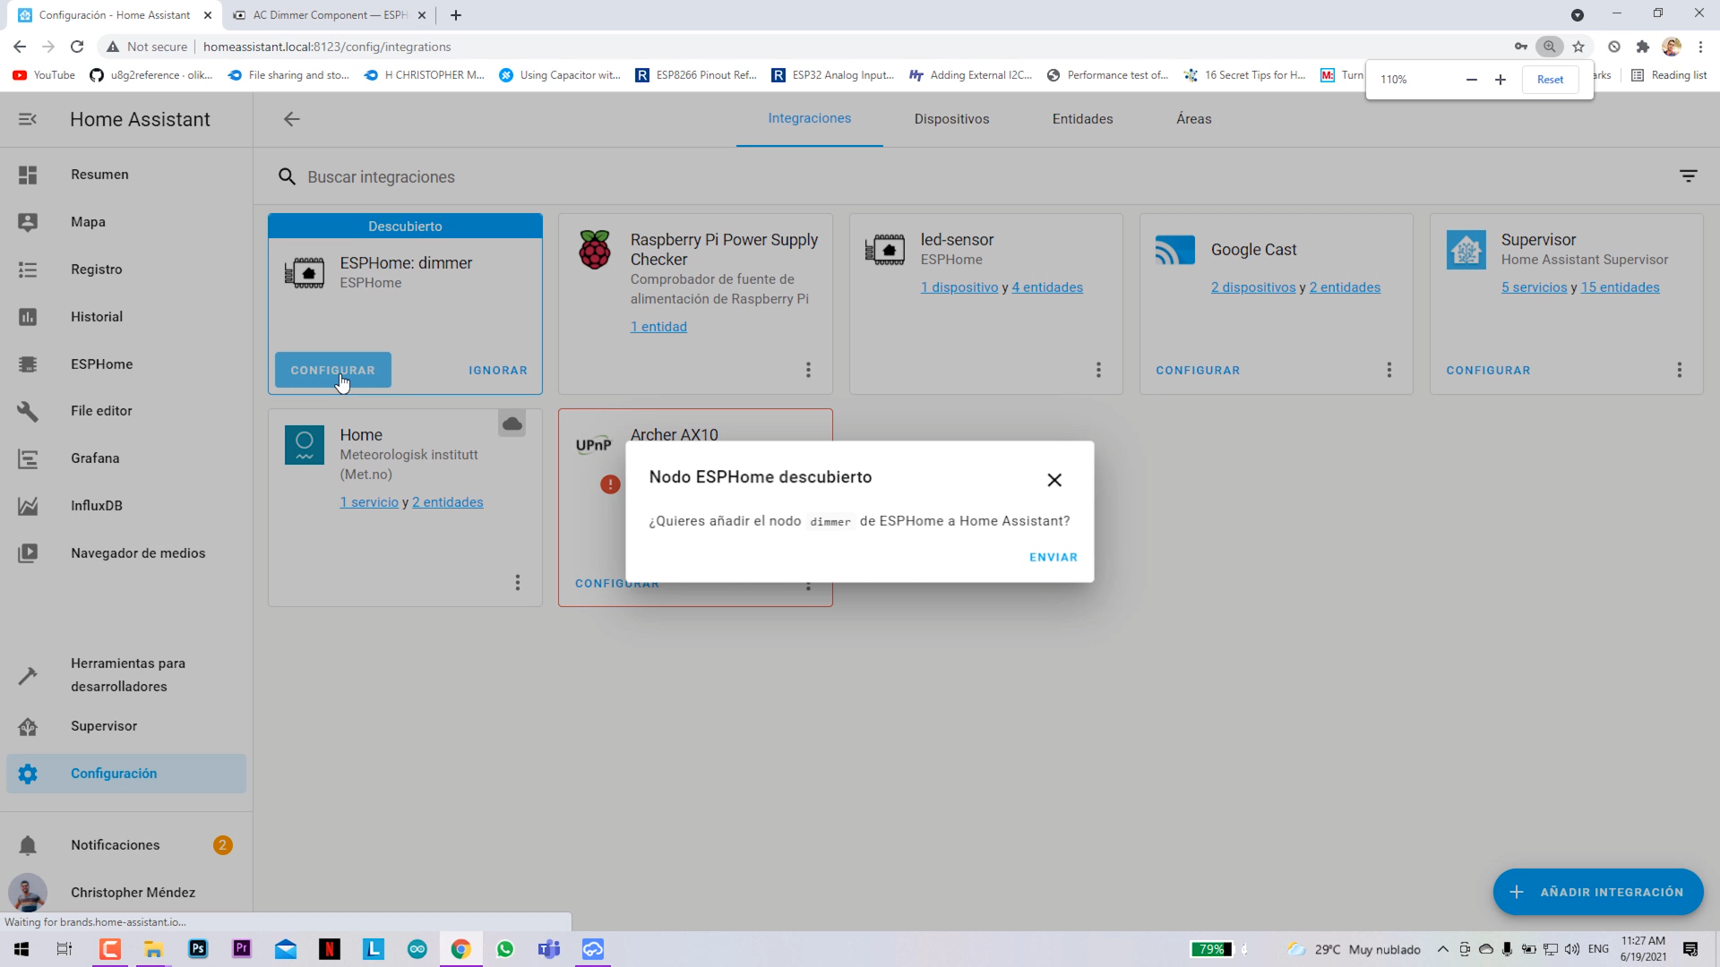Screen dimensions: 1720x967
Task: Open InfluxDB from the sidebar
Action: (28, 505)
